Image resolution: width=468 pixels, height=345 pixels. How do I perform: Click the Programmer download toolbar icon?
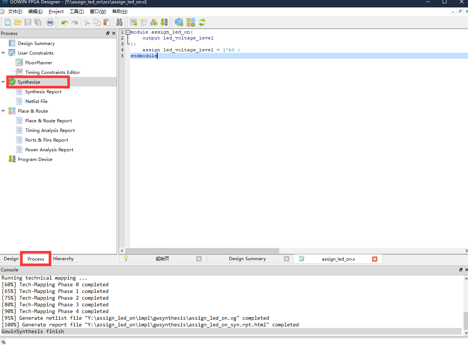coord(164,22)
